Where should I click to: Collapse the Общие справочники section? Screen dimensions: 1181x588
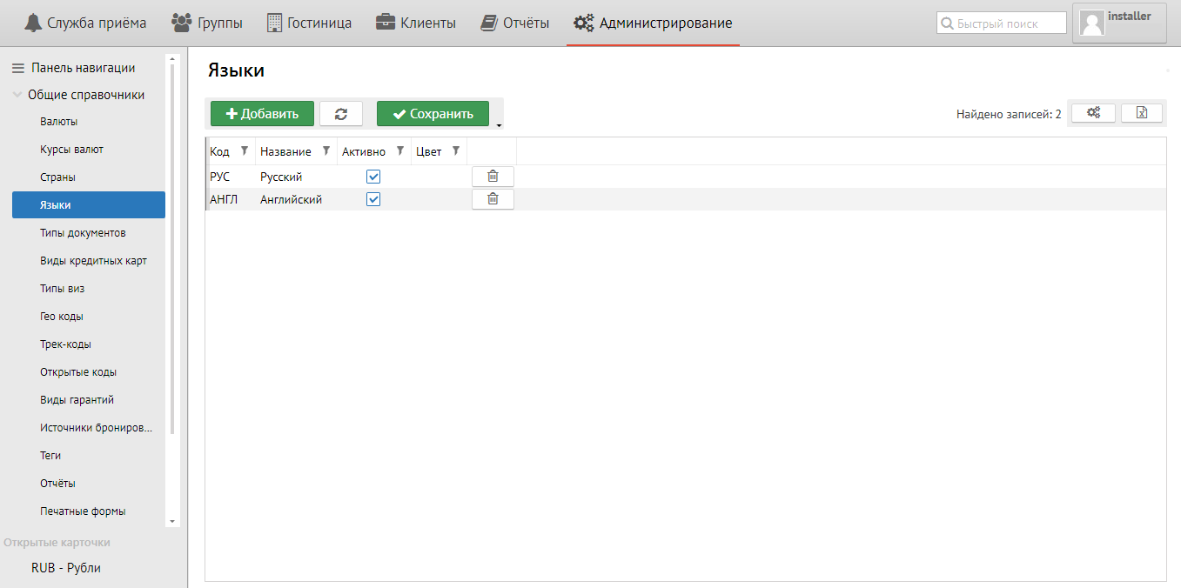17,95
